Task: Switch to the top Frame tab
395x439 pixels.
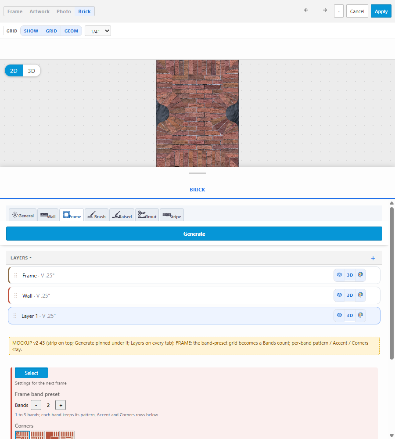Action: [x=15, y=11]
